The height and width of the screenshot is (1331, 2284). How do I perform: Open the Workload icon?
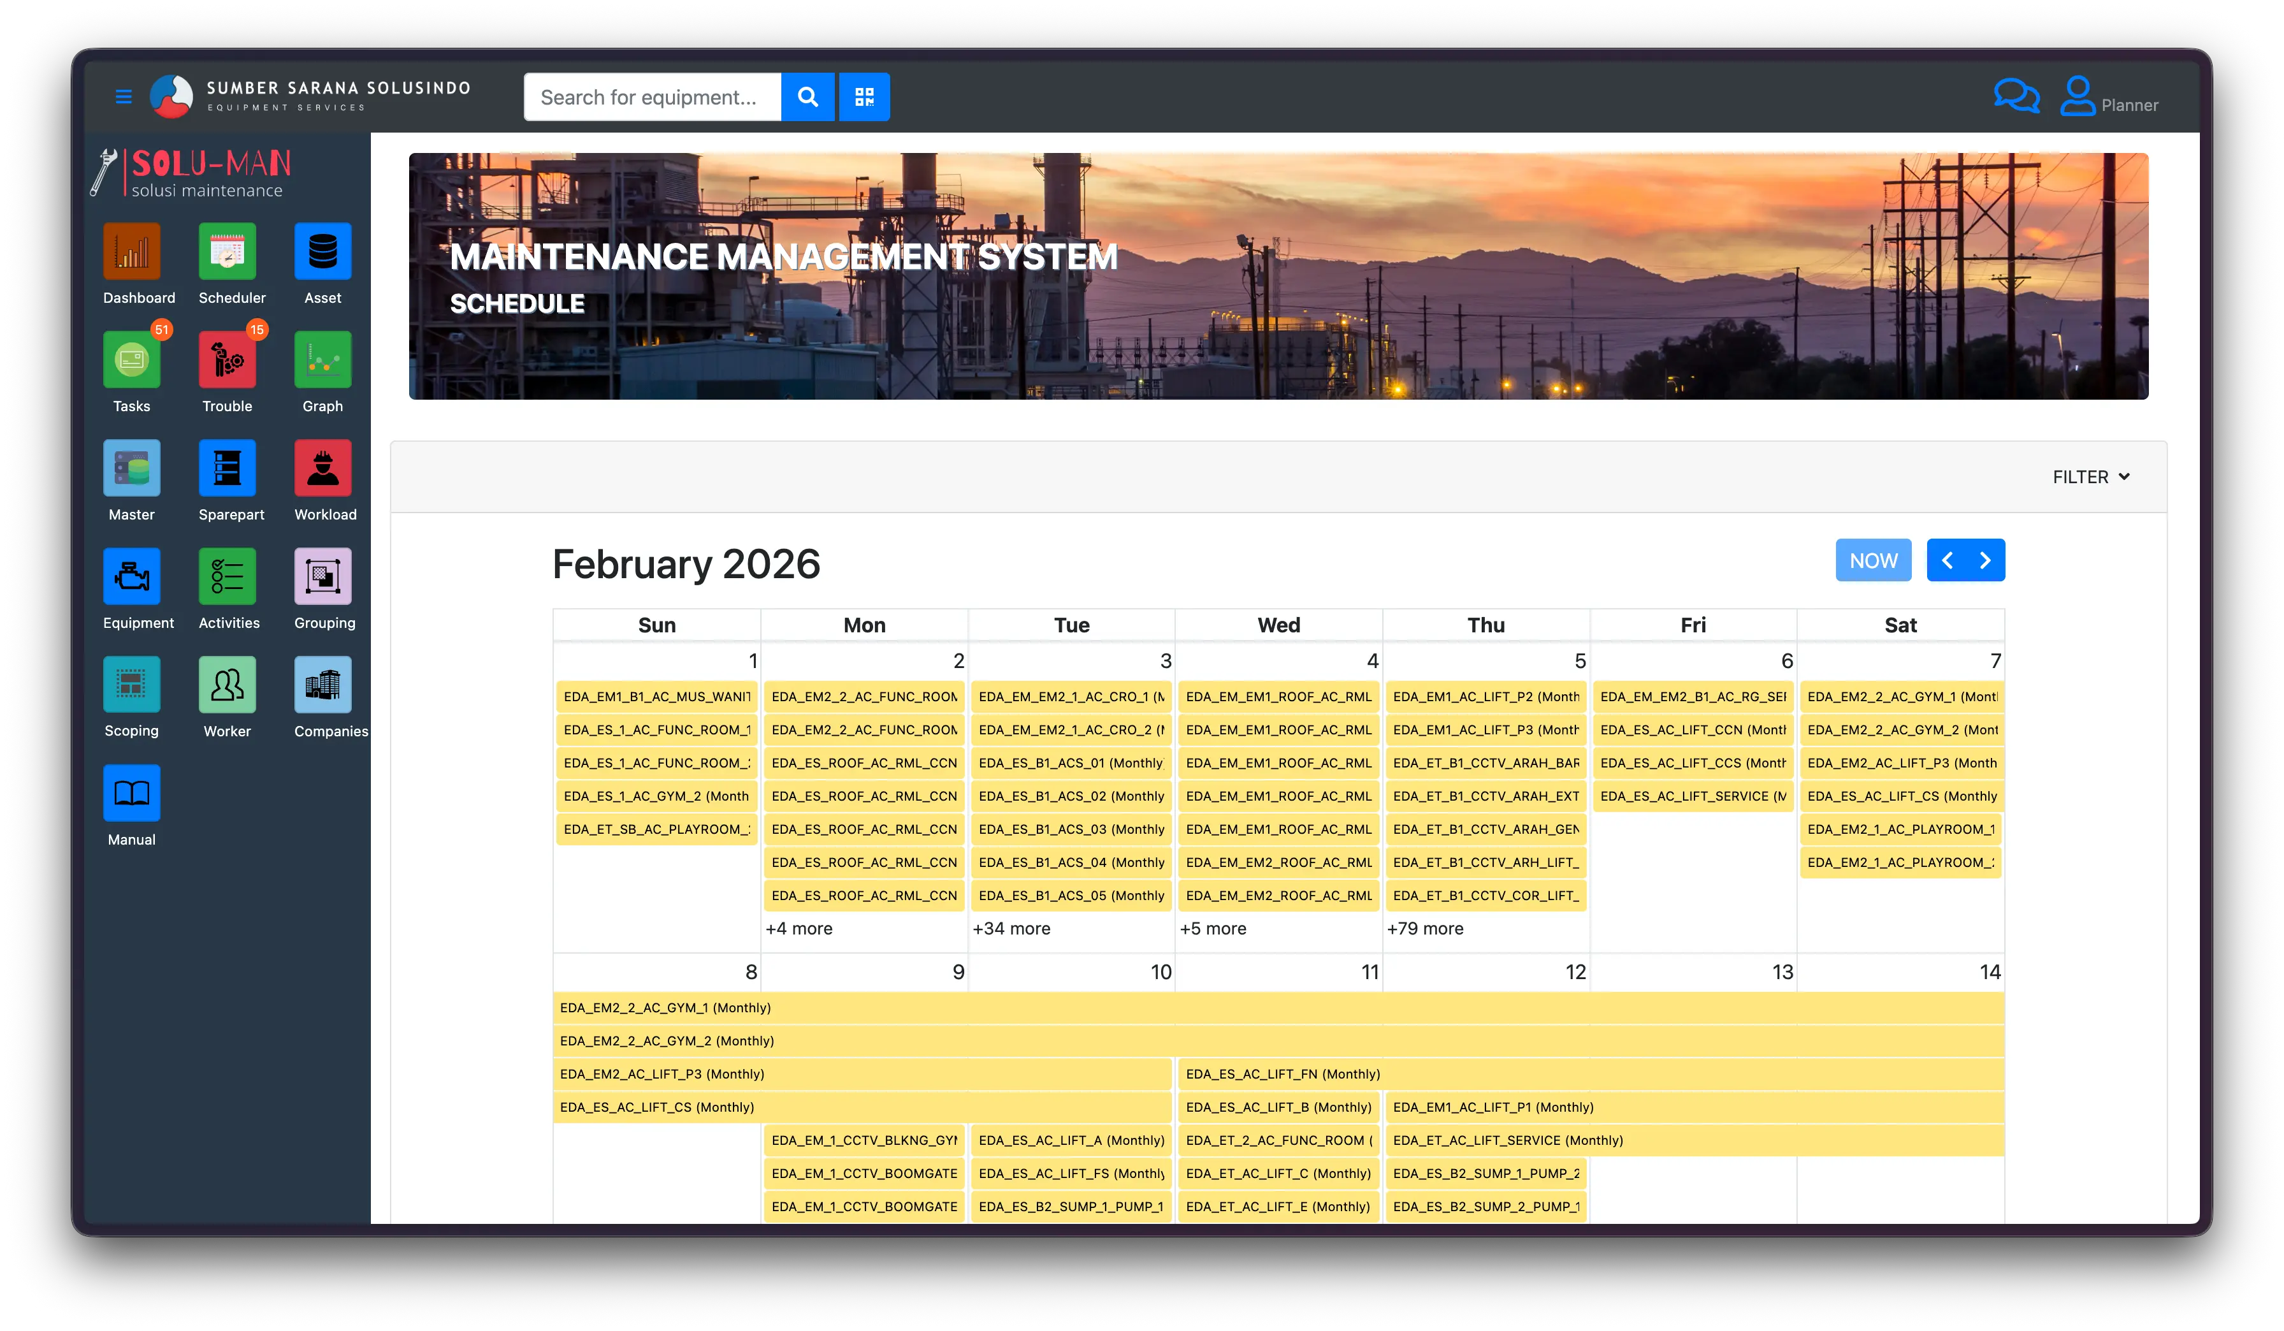(x=322, y=468)
